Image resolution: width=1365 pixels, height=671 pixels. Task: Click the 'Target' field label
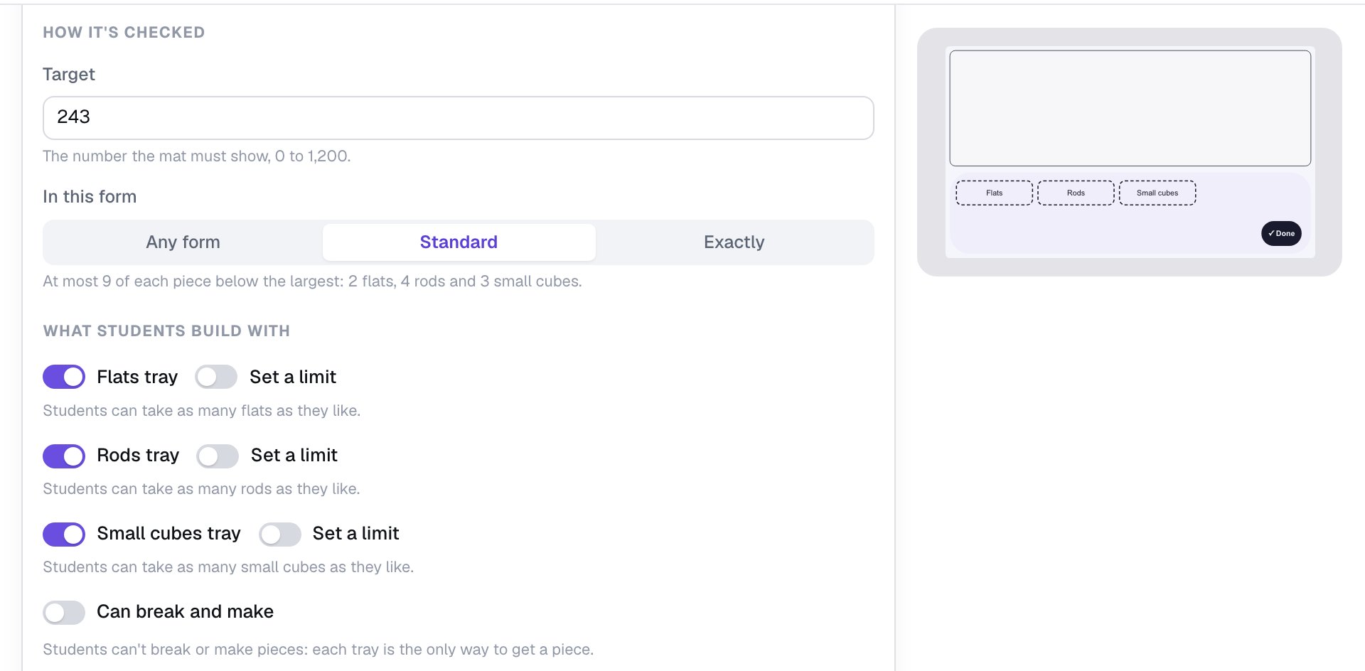[69, 75]
